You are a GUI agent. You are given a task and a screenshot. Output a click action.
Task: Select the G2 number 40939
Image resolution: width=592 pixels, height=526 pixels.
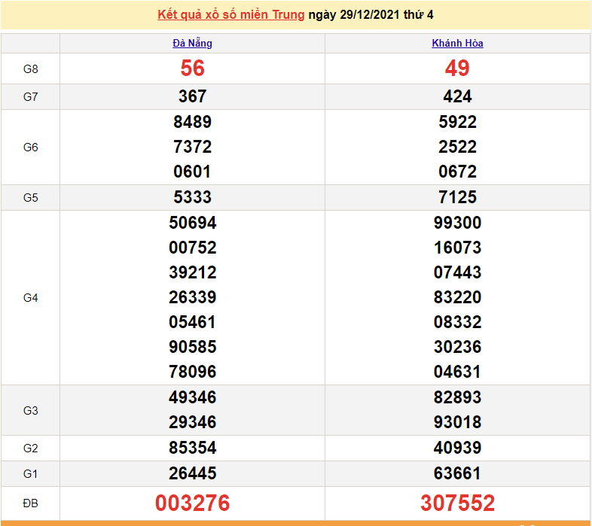pos(457,448)
